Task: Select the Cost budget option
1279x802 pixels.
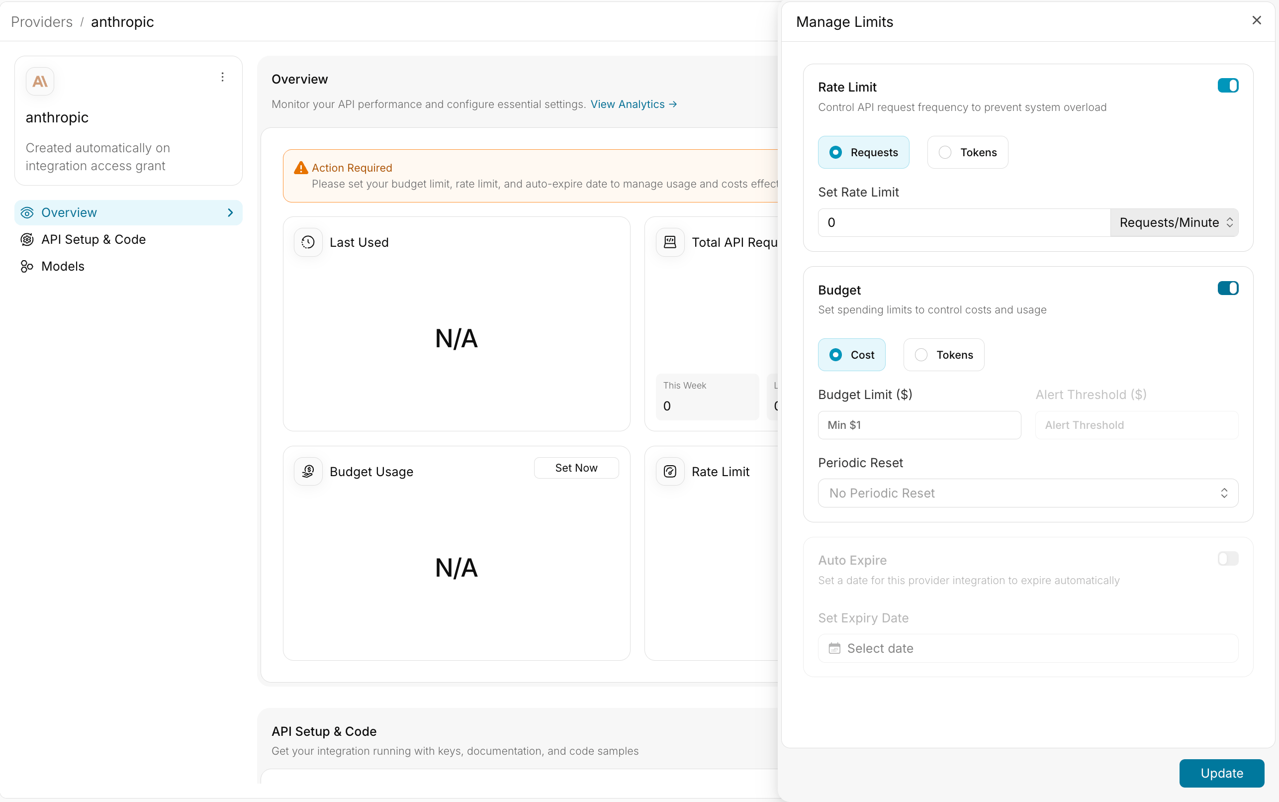Action: coord(852,355)
